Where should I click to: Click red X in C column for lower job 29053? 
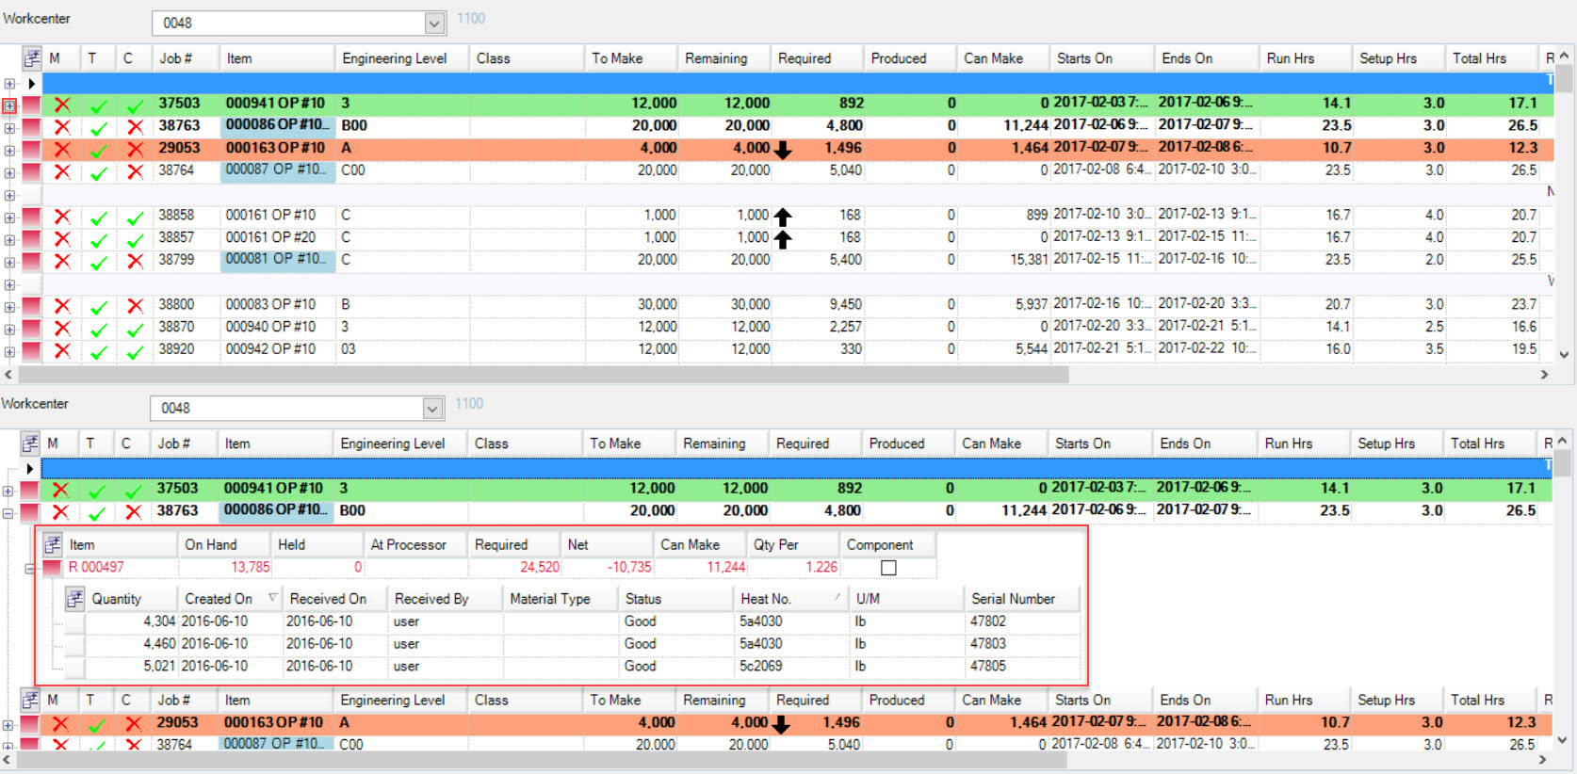(x=133, y=723)
